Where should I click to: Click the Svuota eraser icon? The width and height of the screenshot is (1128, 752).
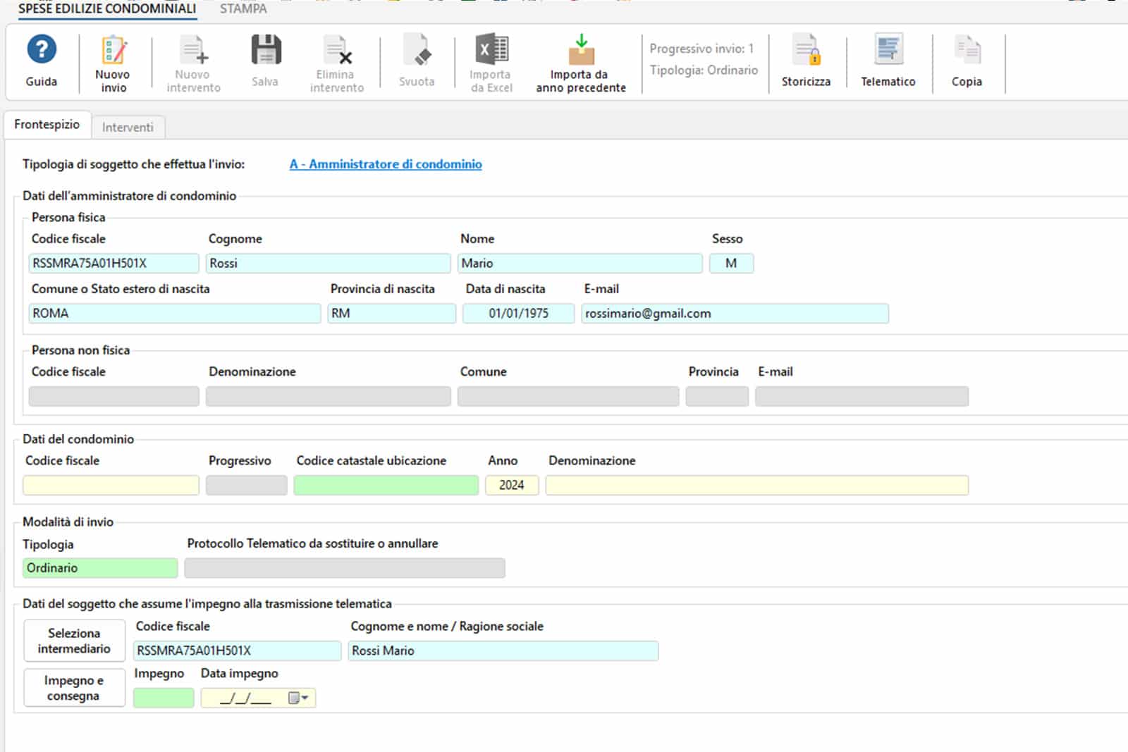[x=417, y=51]
